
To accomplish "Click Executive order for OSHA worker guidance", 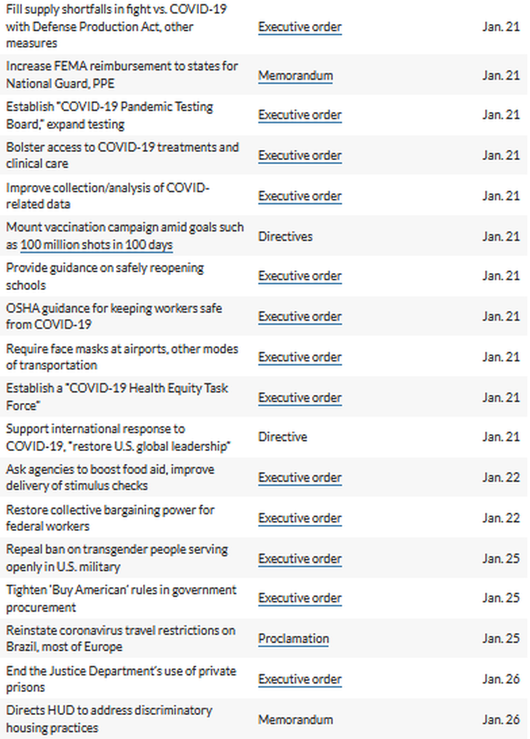I will point(300,317).
